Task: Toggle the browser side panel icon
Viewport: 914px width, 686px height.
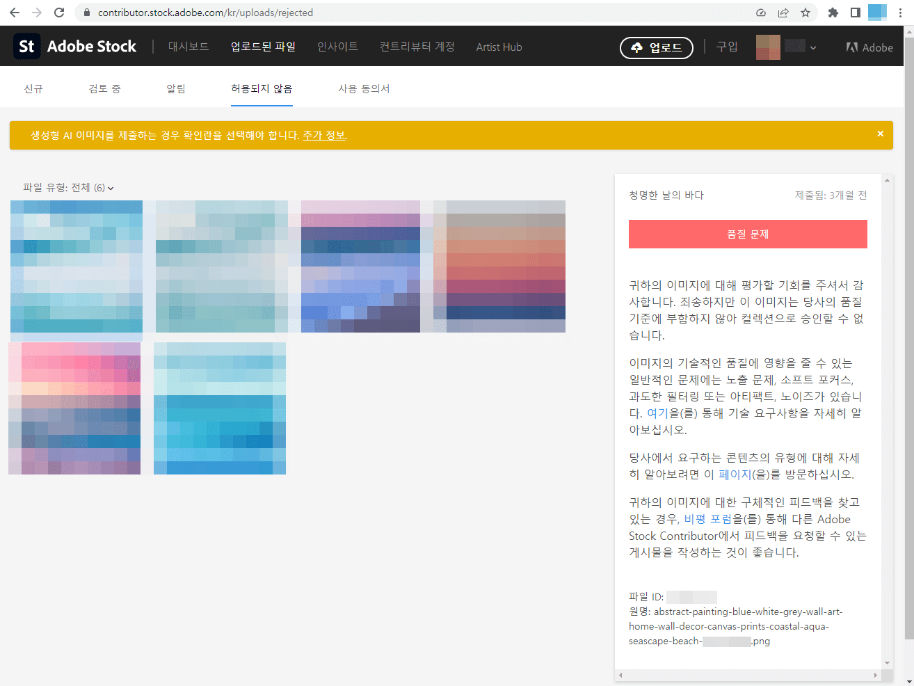Action: (856, 13)
